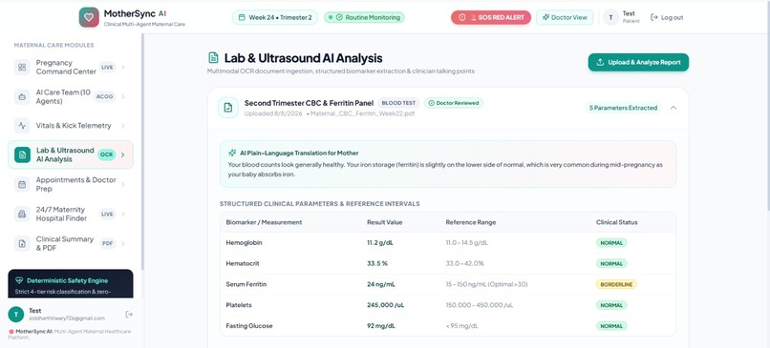This screenshot has height=348, width=770.
Task: Click the BLOOD TEST tag
Action: tap(398, 103)
